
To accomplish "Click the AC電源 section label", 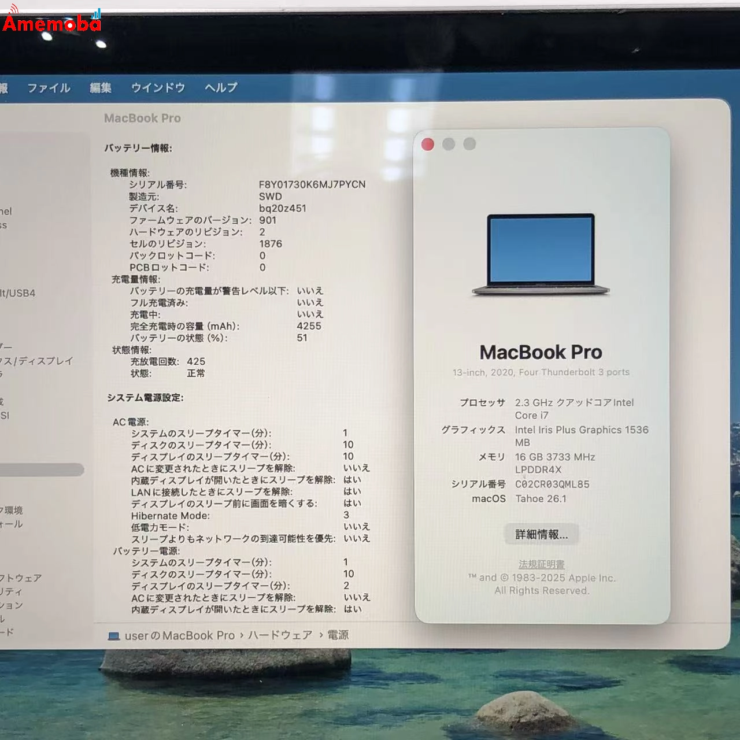I will tap(131, 422).
